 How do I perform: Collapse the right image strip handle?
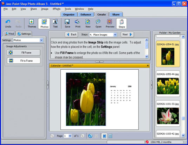pos(151,85)
